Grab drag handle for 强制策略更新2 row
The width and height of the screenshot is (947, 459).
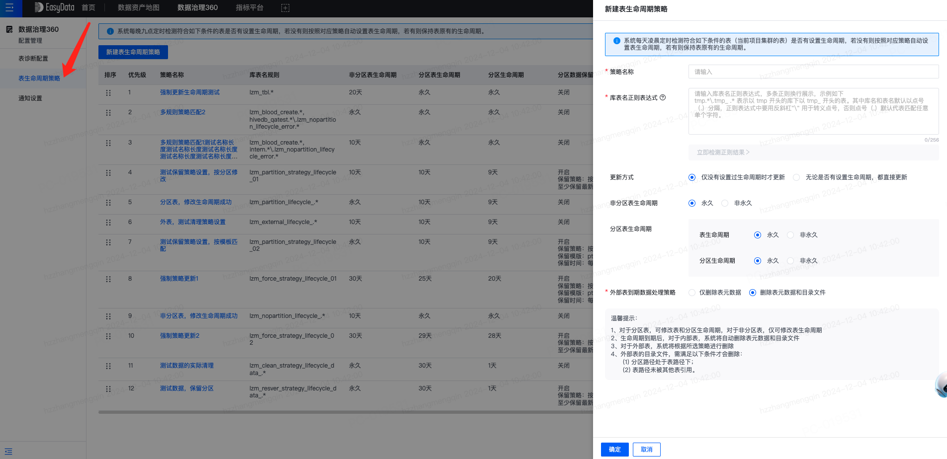pyautogui.click(x=108, y=336)
